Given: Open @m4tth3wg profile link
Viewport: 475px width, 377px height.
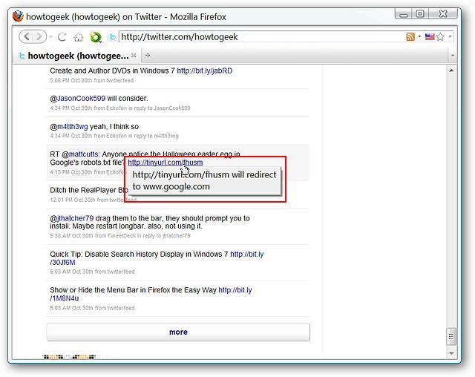Looking at the screenshot, I should (x=73, y=127).
